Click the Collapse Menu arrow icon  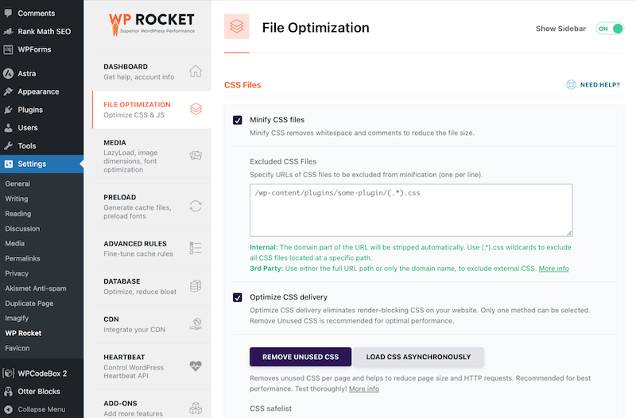click(x=8, y=409)
